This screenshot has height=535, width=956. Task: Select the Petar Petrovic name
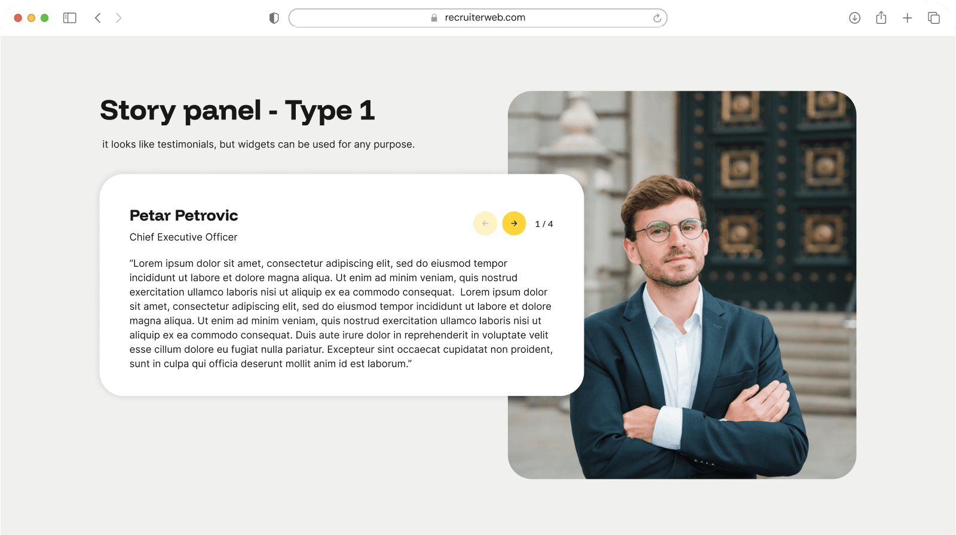coord(183,216)
